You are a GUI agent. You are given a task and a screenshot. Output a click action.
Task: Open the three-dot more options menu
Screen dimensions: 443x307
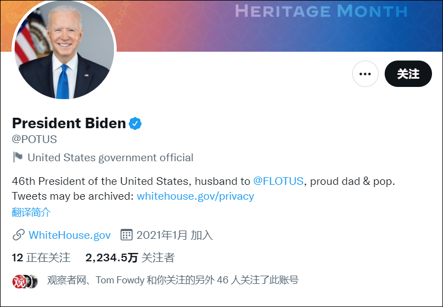tap(365, 74)
